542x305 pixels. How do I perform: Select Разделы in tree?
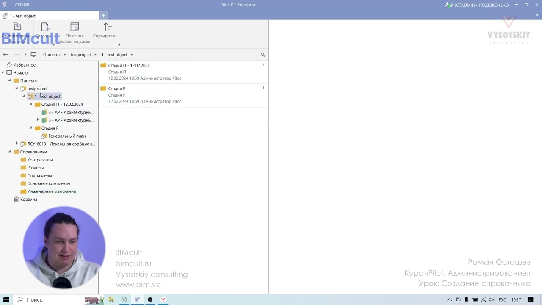(x=36, y=168)
